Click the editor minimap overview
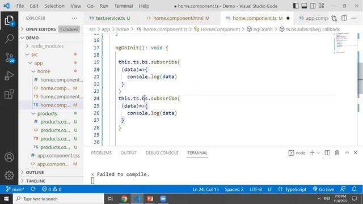The image size is (363, 204). click(346, 44)
